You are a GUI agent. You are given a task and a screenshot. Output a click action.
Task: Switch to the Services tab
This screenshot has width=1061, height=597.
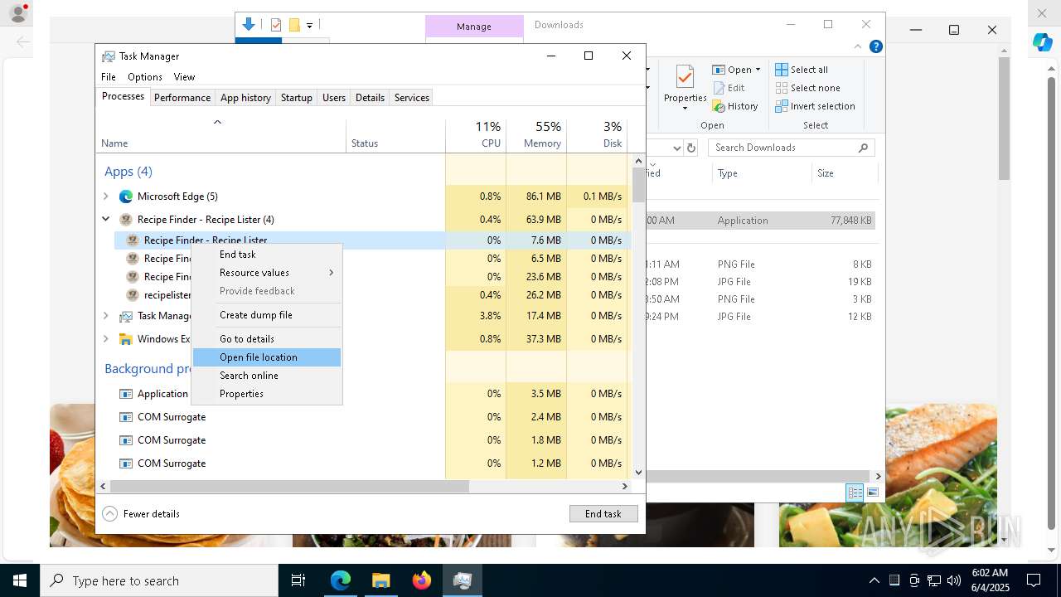click(412, 98)
